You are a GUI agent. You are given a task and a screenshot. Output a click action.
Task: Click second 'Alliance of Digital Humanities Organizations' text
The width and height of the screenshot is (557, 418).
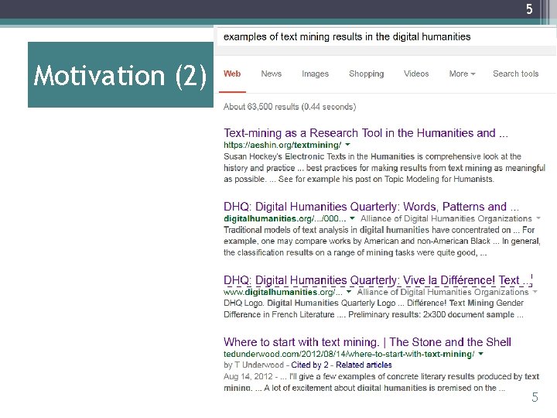(x=443, y=292)
